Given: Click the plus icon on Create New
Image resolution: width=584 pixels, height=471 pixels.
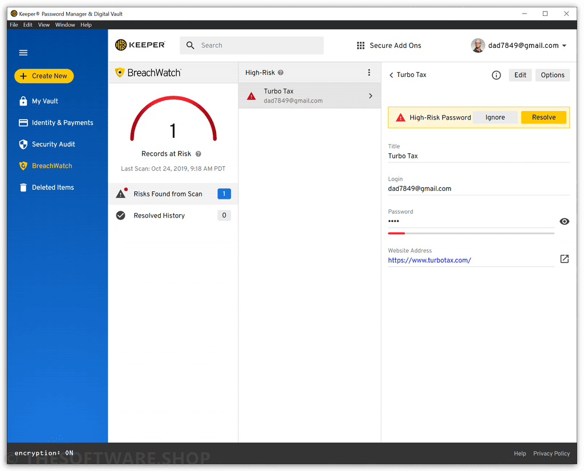Looking at the screenshot, I should tap(23, 76).
